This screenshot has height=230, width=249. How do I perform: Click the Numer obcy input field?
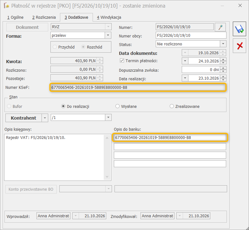tap(191, 35)
